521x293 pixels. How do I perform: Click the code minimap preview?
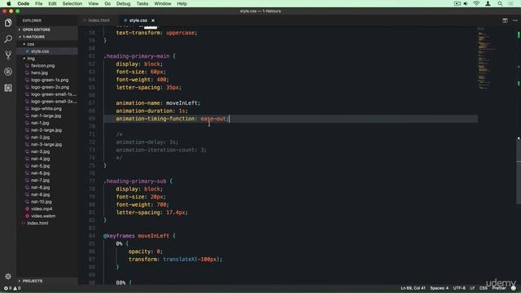tap(486, 59)
